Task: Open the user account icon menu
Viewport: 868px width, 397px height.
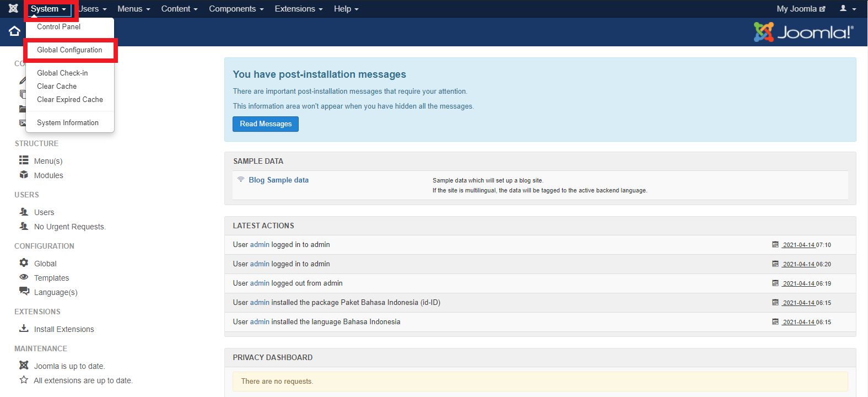Action: pos(843,8)
